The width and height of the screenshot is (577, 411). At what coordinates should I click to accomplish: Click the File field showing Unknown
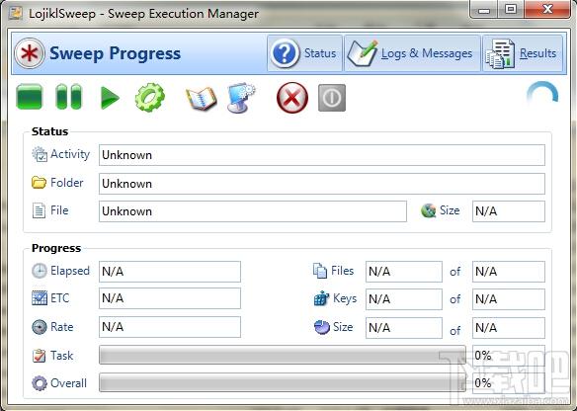pyautogui.click(x=253, y=211)
